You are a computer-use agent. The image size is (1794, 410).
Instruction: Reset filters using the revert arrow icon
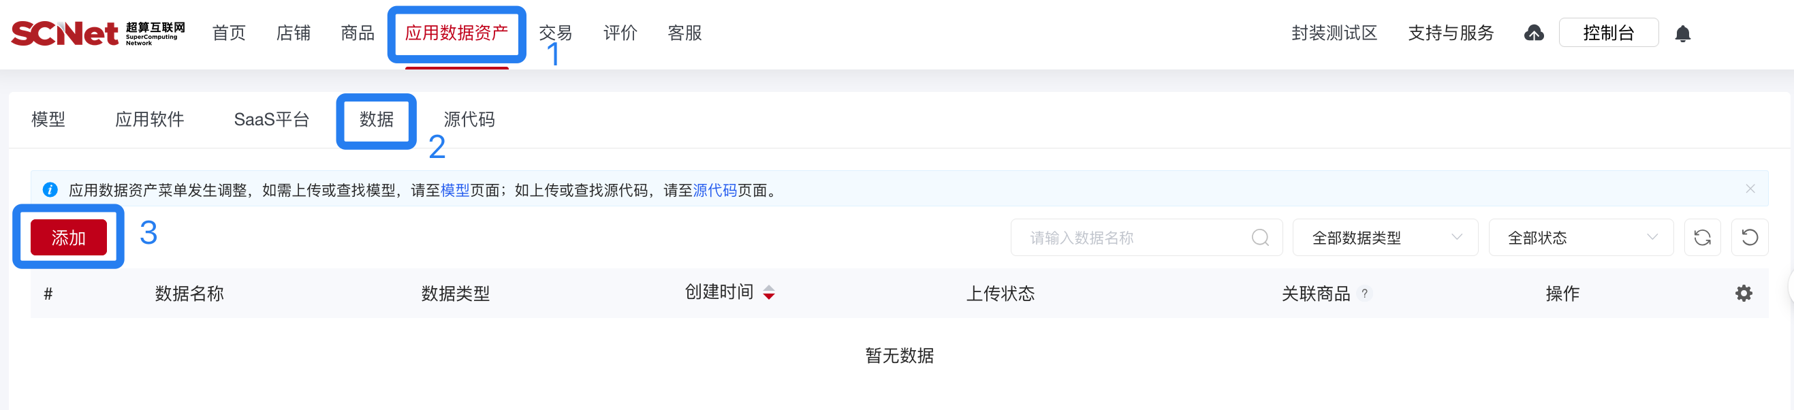coord(1750,238)
